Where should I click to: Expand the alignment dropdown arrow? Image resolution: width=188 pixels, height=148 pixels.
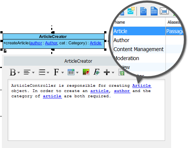point(33,72)
